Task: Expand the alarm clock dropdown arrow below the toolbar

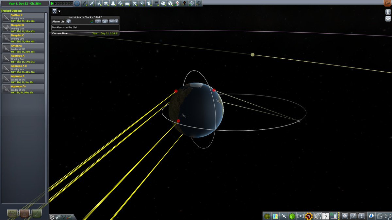Action: (60, 11)
